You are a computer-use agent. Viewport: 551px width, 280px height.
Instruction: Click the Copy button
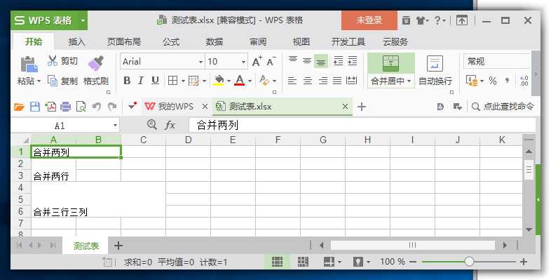(62, 81)
